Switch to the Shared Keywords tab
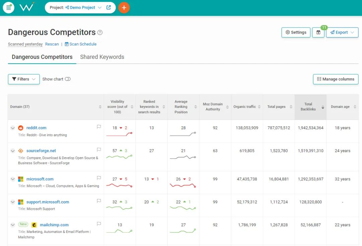The width and height of the screenshot is (362, 246). tap(102, 57)
